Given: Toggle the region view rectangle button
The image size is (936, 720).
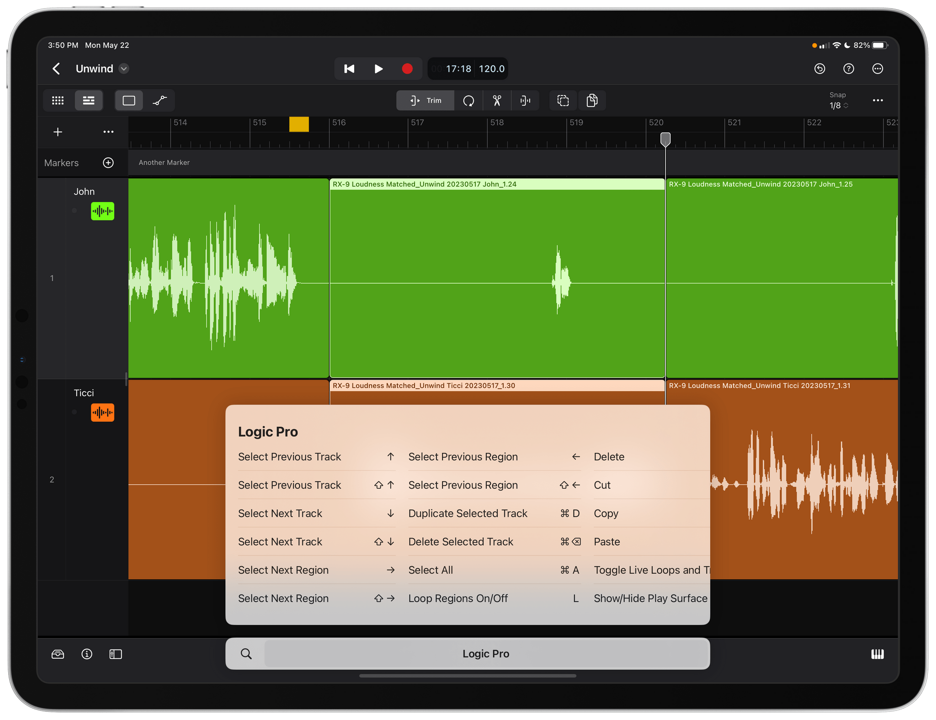Looking at the screenshot, I should [129, 101].
